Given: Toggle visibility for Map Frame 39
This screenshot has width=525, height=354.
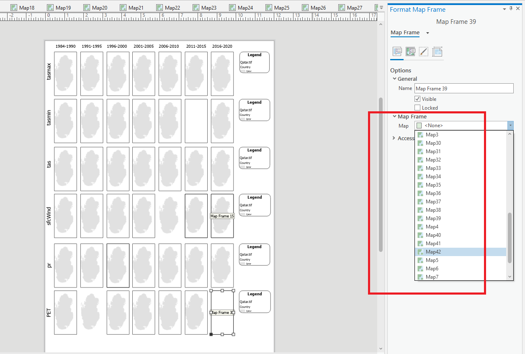Looking at the screenshot, I should 417,99.
